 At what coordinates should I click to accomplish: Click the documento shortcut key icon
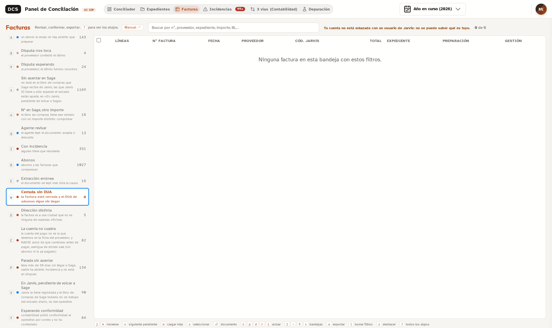point(217,324)
